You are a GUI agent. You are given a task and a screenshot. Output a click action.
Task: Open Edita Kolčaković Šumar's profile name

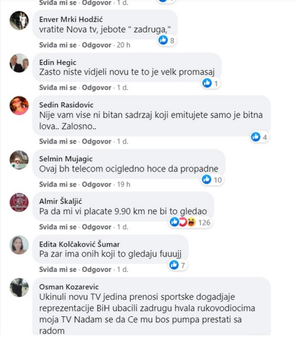coord(79,244)
